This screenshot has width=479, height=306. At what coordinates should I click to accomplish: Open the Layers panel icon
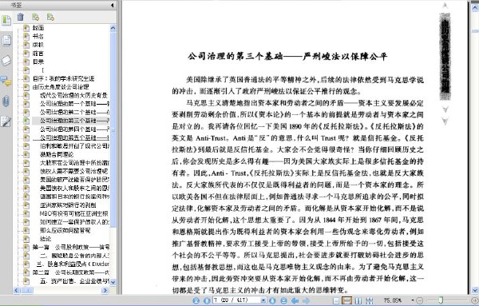point(6,60)
